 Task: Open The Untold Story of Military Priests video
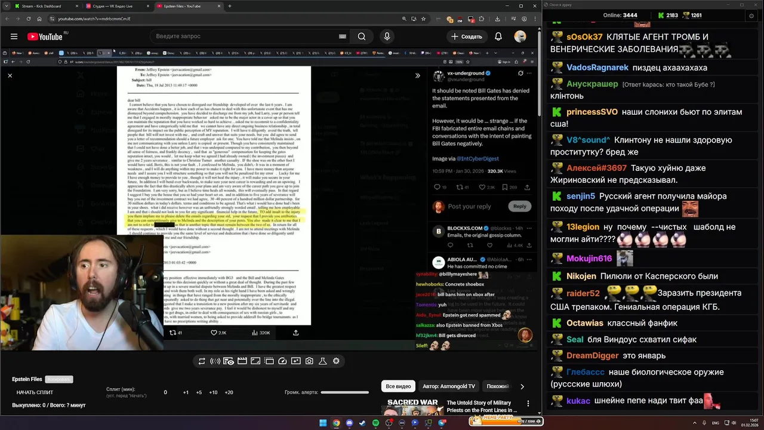point(482,407)
